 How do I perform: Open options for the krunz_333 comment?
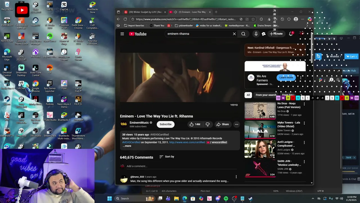tap(236, 177)
